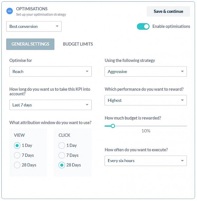Image resolution: width=197 pixels, height=201 pixels.
Task: Click the blue ellipsis Optimisations icon
Action: pyautogui.click(x=10, y=11)
